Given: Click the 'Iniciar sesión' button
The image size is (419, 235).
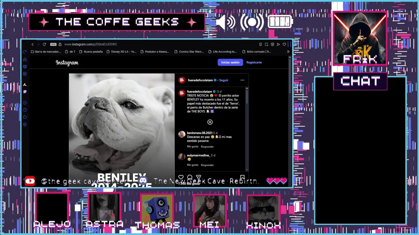Looking at the screenshot, I should pyautogui.click(x=230, y=62).
